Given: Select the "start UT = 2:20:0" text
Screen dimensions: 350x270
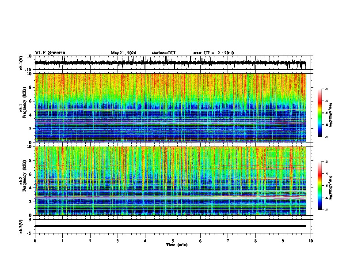Looking at the screenshot, I should (213, 53).
